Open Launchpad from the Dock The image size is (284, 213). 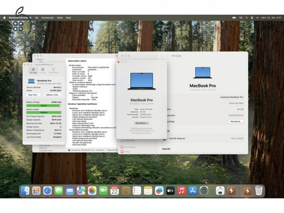36,191
